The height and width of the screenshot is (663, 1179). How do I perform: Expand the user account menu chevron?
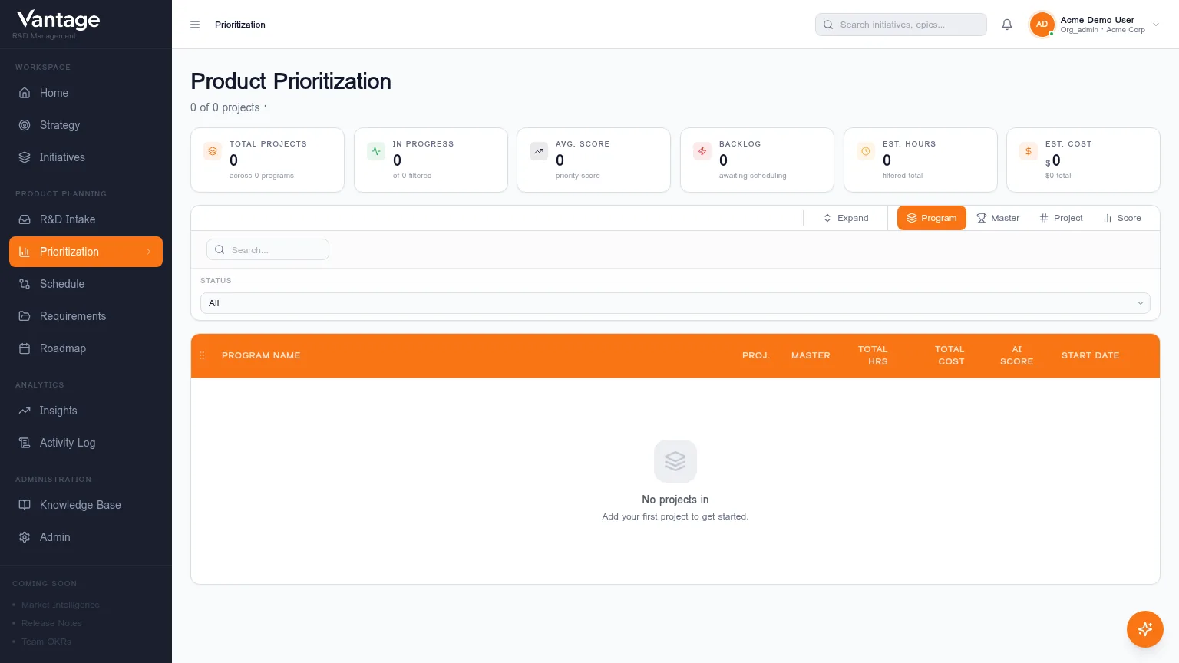pos(1156,25)
